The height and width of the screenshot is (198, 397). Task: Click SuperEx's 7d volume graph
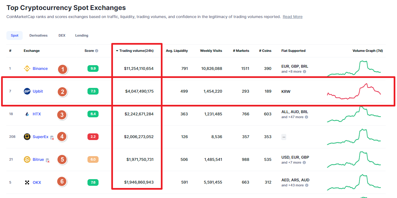coord(354,137)
